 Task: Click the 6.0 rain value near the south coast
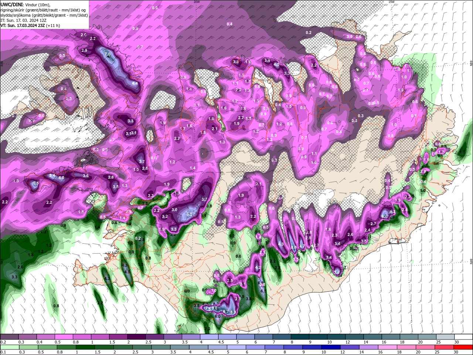218,316
